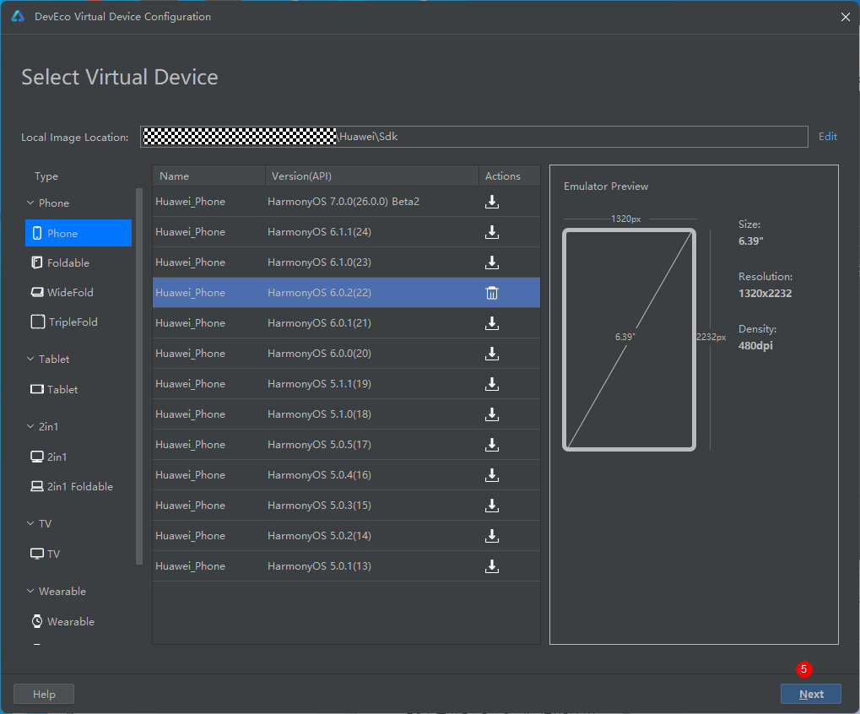Click the Local Image Location path field
The width and height of the screenshot is (860, 714).
[473, 137]
